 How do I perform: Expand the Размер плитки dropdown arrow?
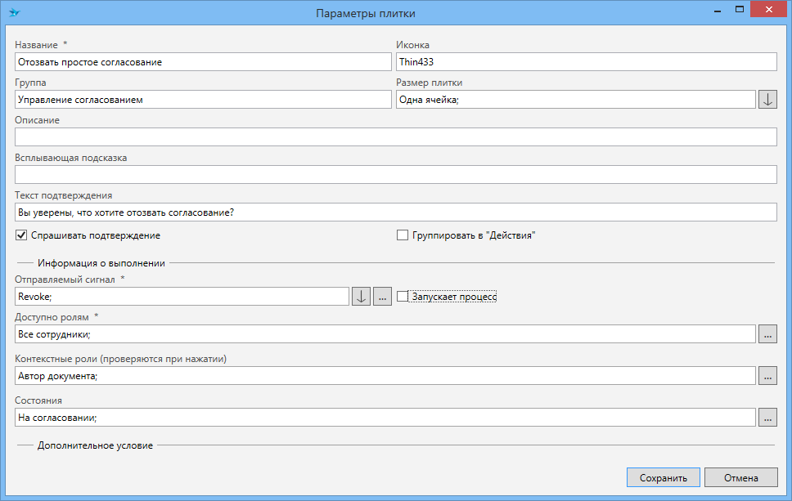[767, 100]
